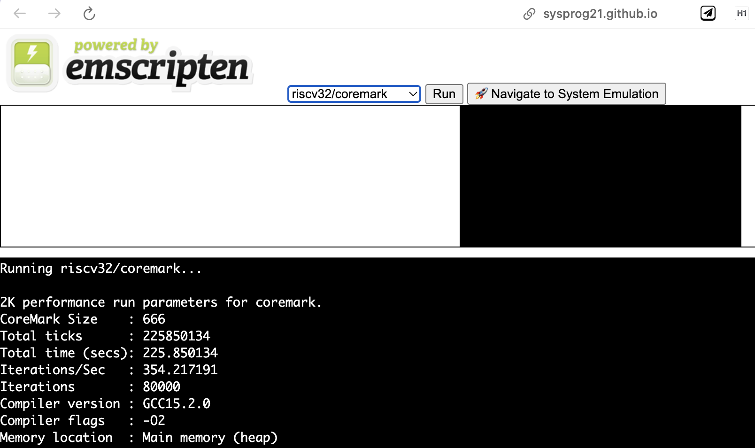Click the emscripten wordmark text
The width and height of the screenshot is (755, 448).
pos(157,68)
